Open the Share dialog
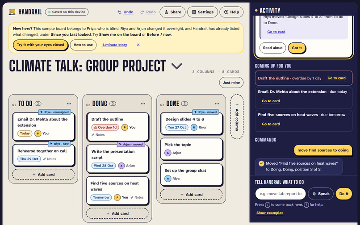360x225 pixels. 172,12
